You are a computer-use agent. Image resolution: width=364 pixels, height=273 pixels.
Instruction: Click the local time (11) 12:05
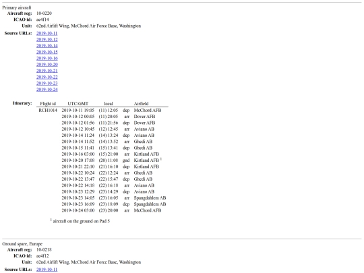coord(109,111)
